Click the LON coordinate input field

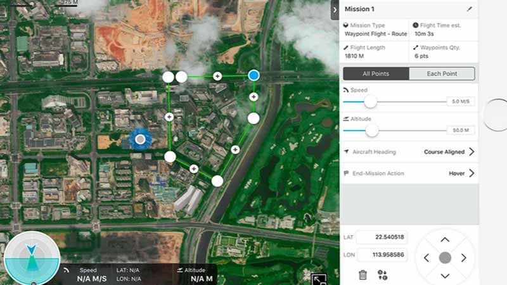pyautogui.click(x=382, y=255)
